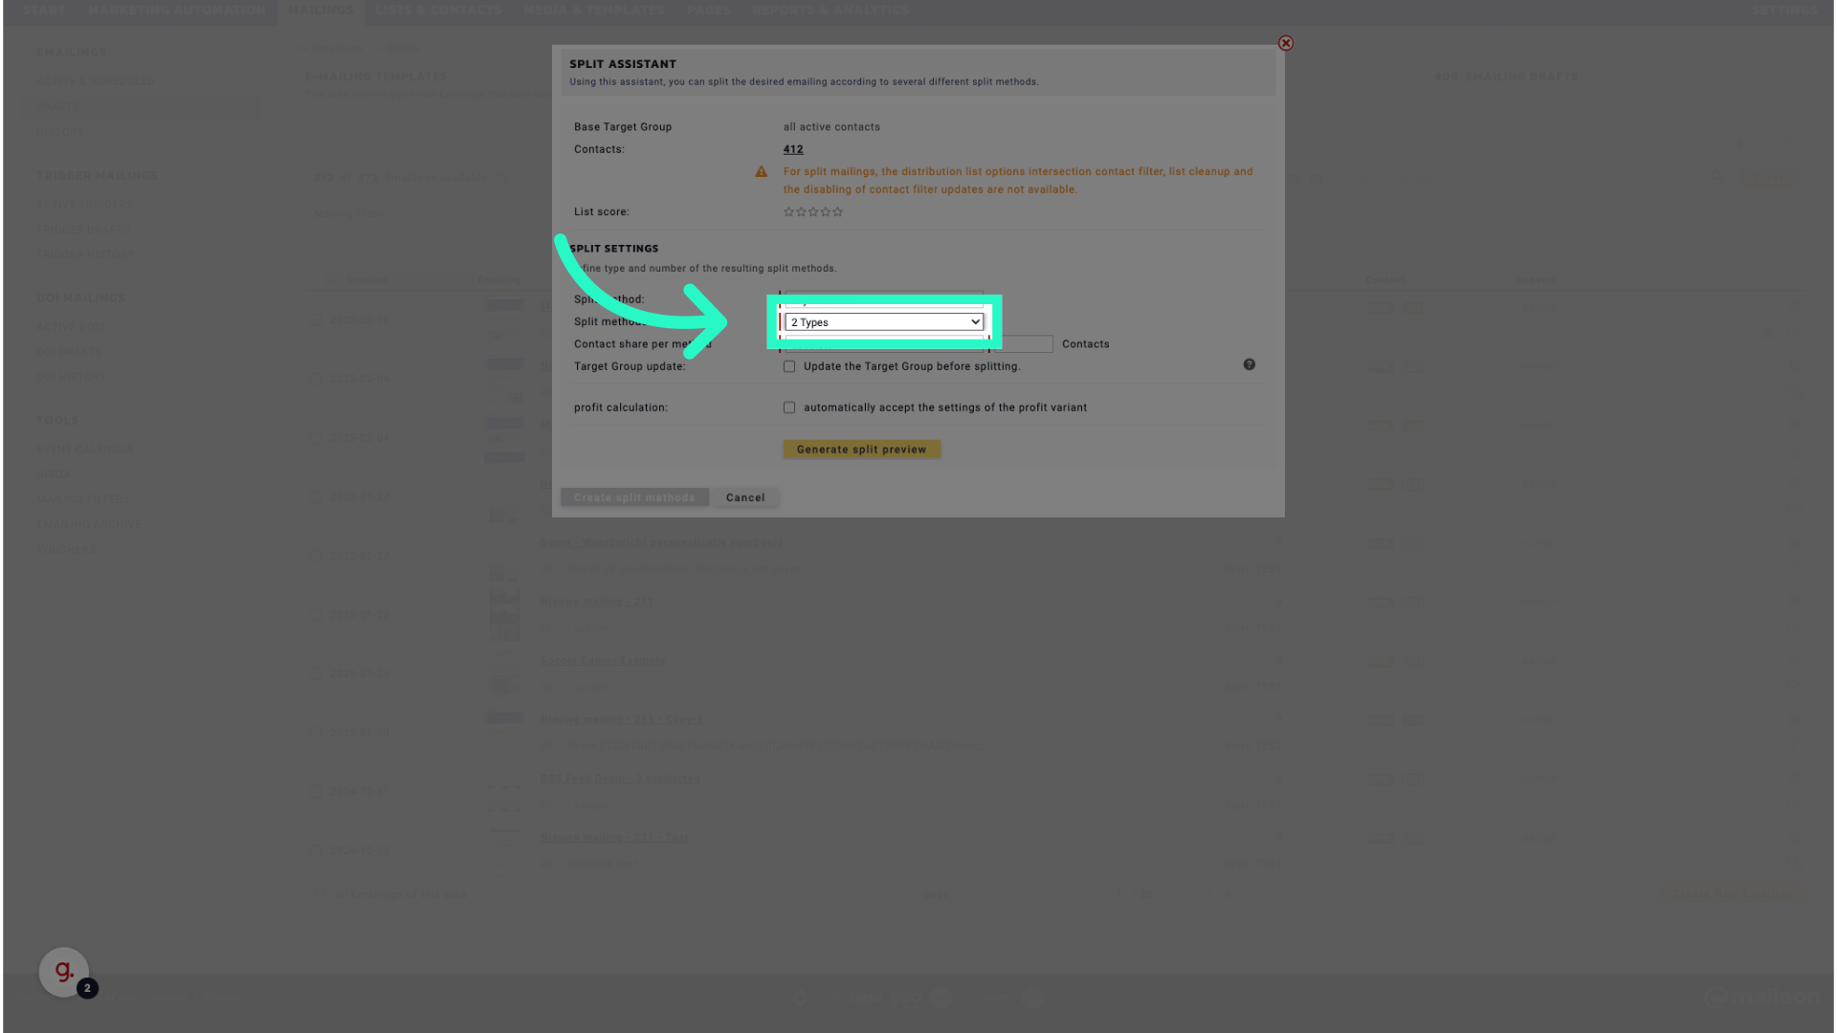Open HISTORY under Emailings sidebar
The height and width of the screenshot is (1033, 1837).
coord(60,133)
